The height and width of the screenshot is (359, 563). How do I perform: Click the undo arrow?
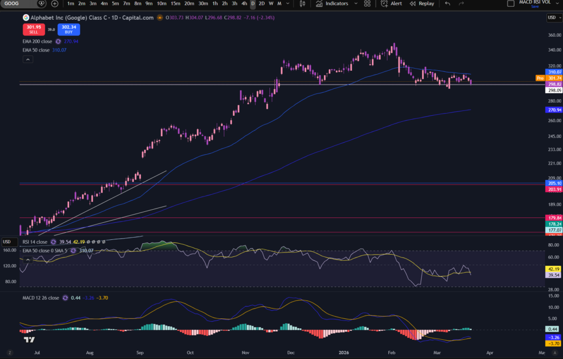[448, 4]
